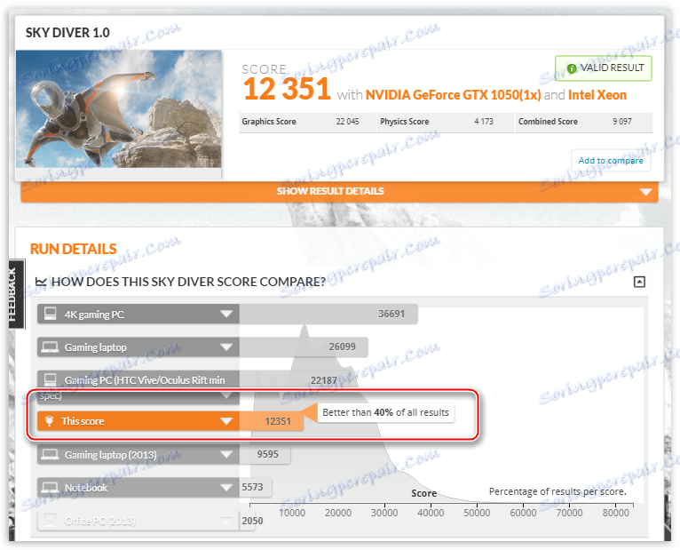Screen dimensions: 680x550
Task: Click the Notebook row label
Action: 86,488
